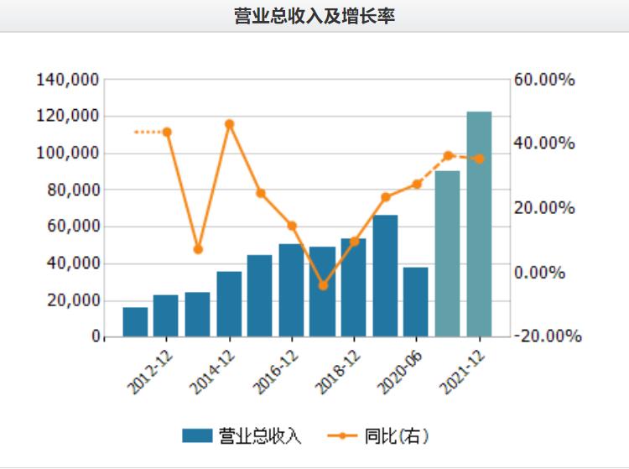Select the tallest bar for 2021-12
629x469 pixels.
[x=479, y=224]
